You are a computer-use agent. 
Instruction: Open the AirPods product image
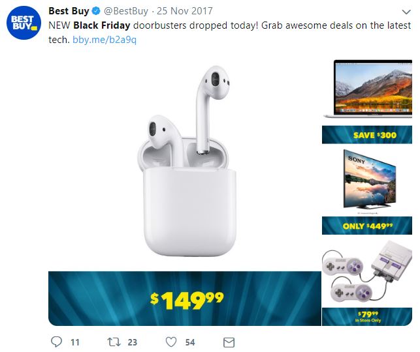[186, 160]
